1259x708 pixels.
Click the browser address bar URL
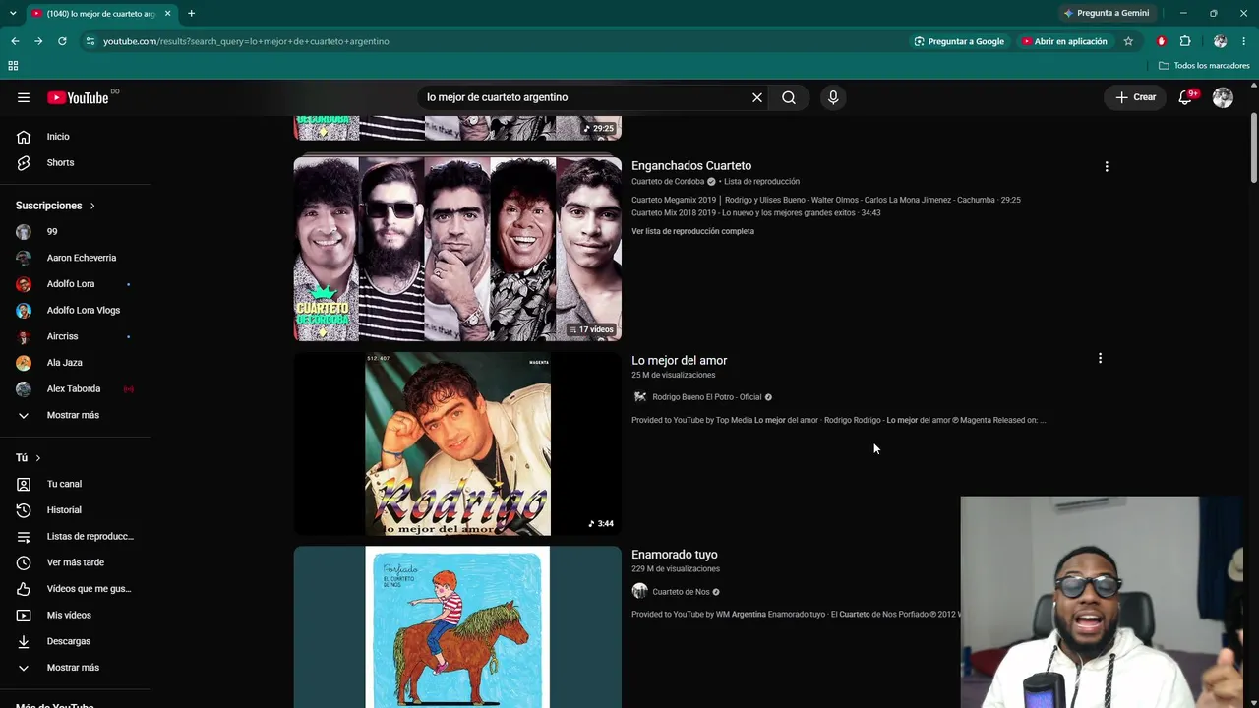click(x=246, y=41)
